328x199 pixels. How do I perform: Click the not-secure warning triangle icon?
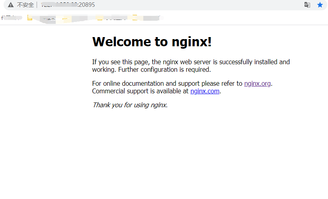click(x=11, y=5)
